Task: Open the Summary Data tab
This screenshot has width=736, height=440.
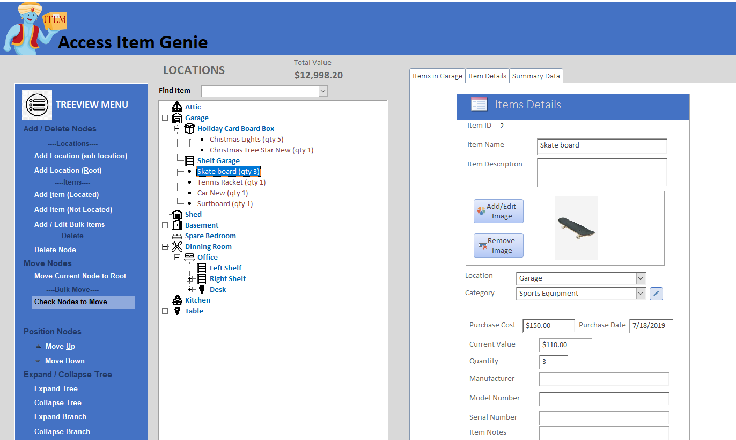Action: pyautogui.click(x=535, y=76)
